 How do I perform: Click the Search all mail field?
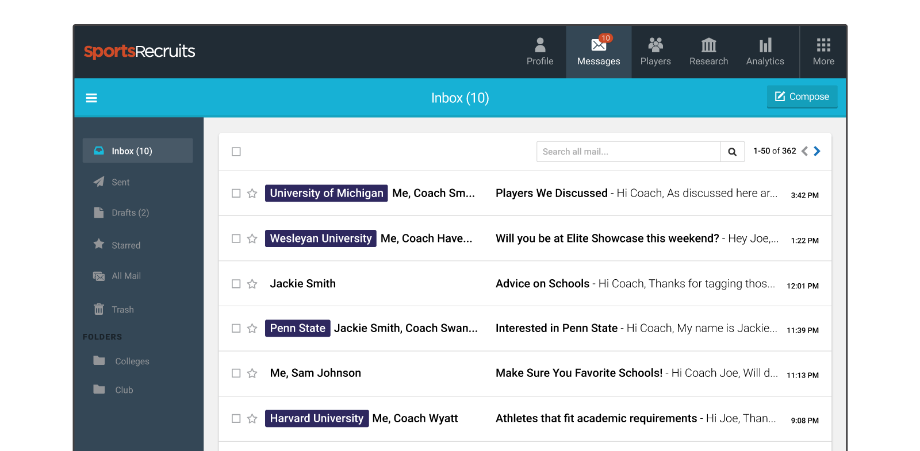(628, 152)
